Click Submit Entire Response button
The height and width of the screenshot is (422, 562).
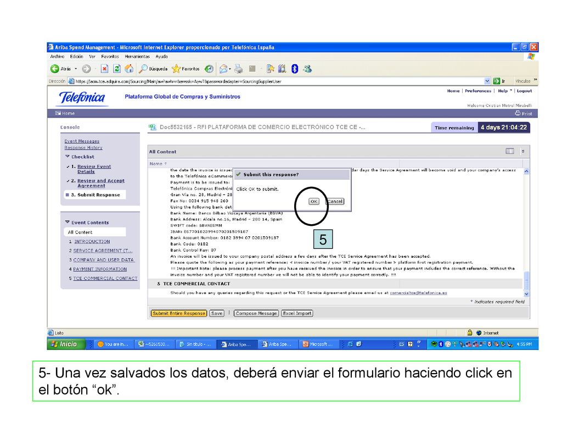[x=179, y=313]
